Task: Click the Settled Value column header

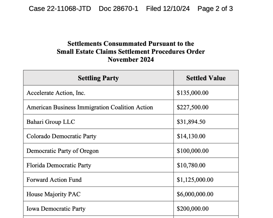Action: coord(206,78)
